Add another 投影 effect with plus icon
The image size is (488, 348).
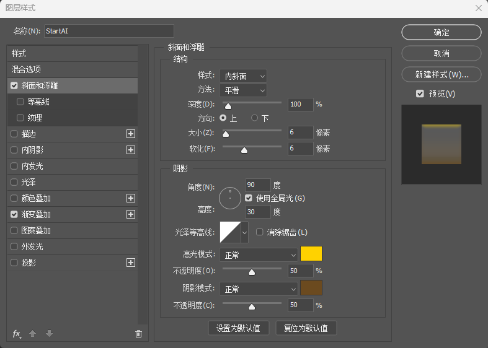click(x=131, y=263)
